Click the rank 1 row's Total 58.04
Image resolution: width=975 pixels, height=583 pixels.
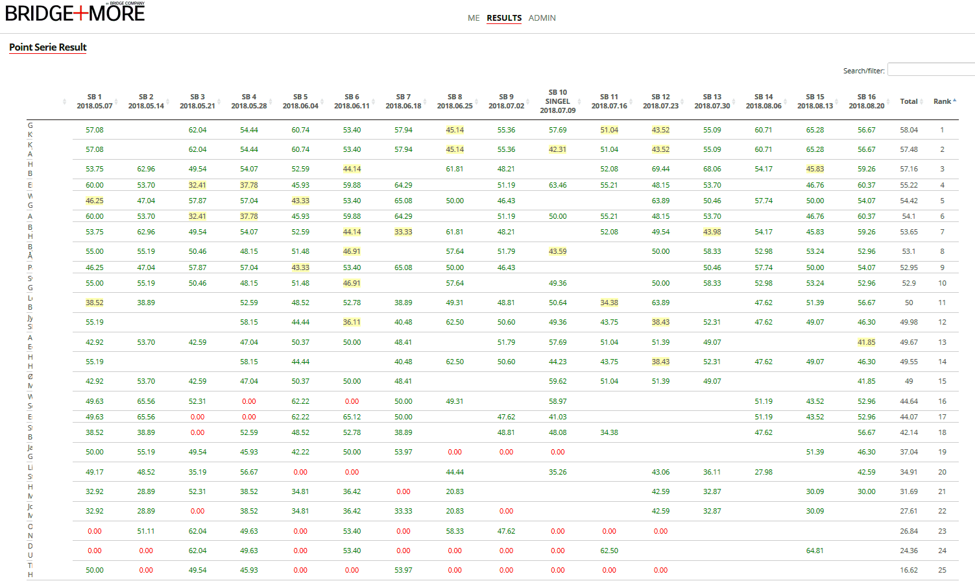click(x=909, y=130)
